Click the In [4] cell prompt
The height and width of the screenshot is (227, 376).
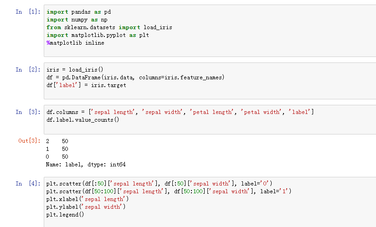point(28,184)
